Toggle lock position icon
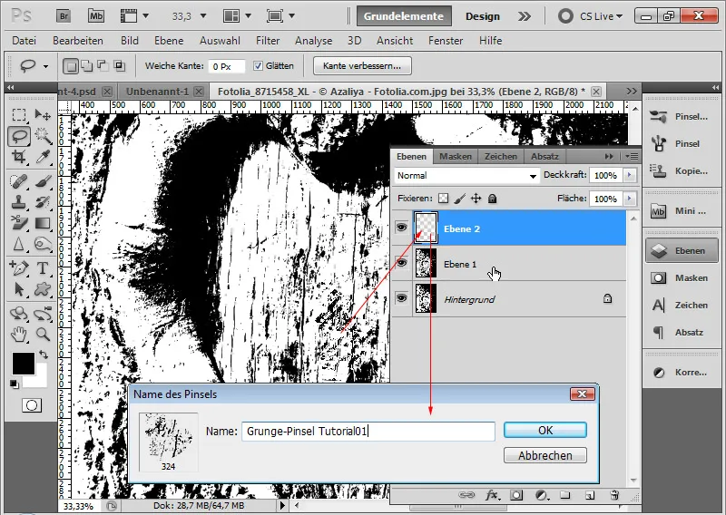This screenshot has width=726, height=515. point(476,199)
